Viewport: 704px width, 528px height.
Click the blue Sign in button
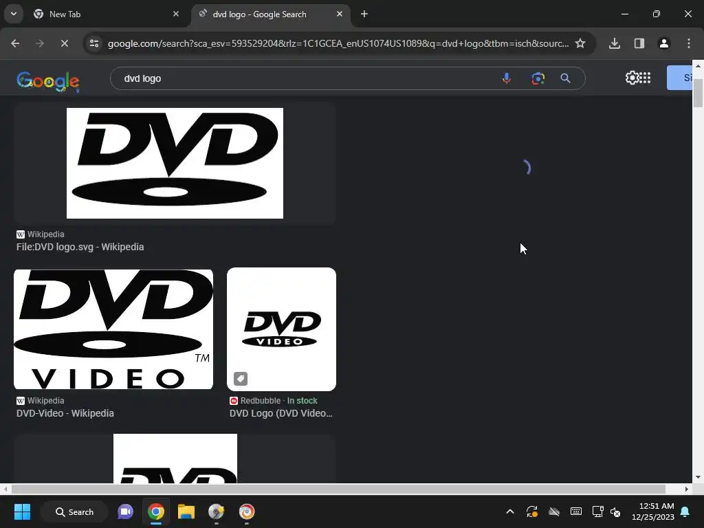[680, 78]
